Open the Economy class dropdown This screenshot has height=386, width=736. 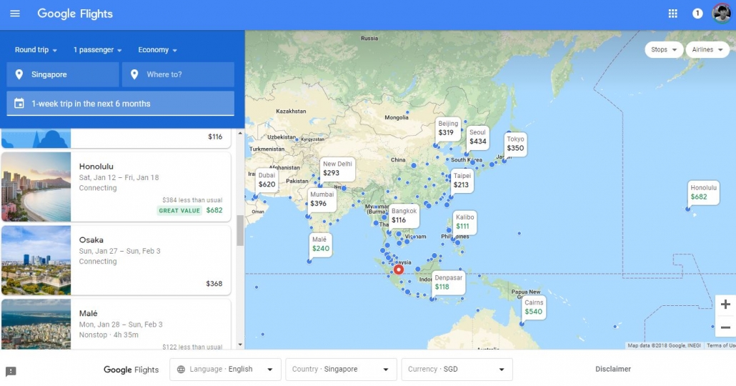pyautogui.click(x=157, y=50)
